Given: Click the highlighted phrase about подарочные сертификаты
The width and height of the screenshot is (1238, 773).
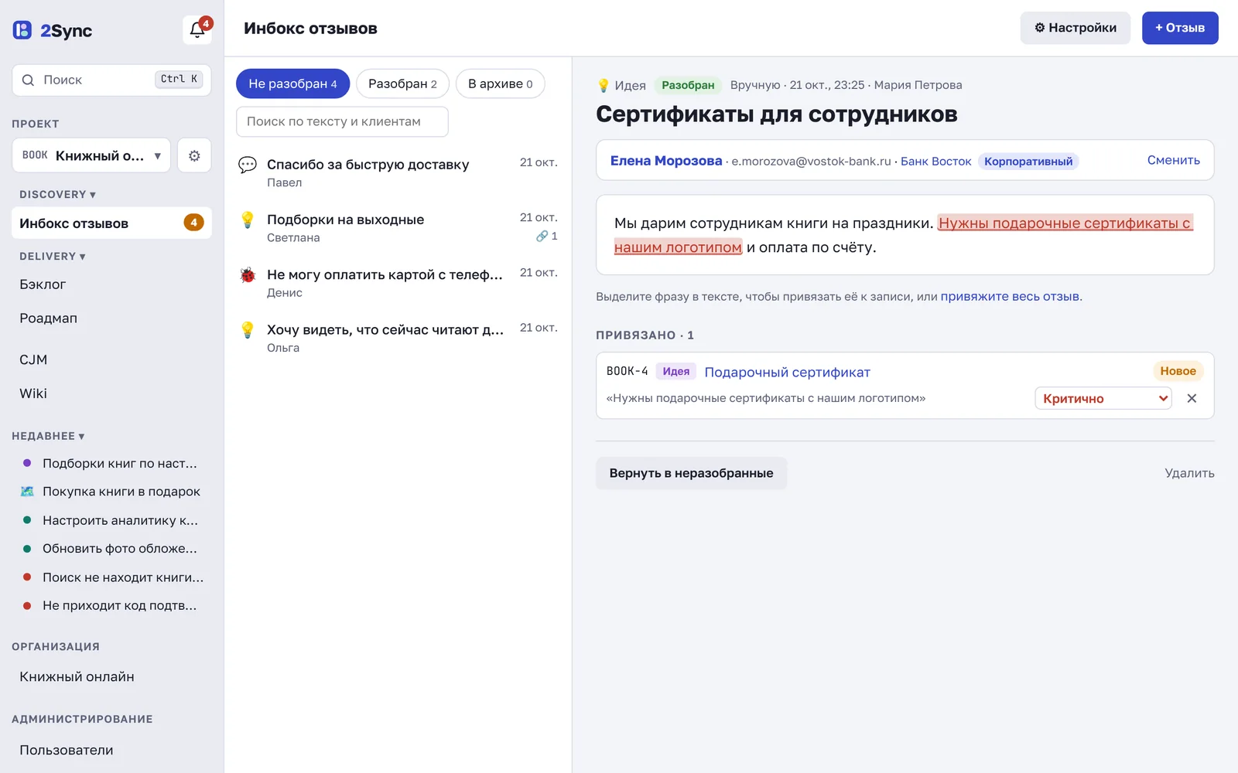Looking at the screenshot, I should (x=1065, y=223).
